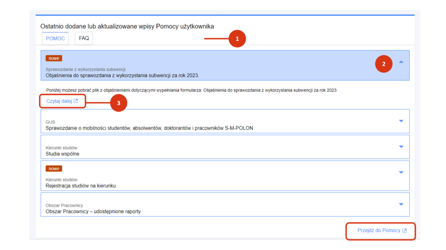446x250 pixels.
Task: Select 'Obszar Pracownicy – udostępnione raporty' title
Action: click(x=93, y=211)
